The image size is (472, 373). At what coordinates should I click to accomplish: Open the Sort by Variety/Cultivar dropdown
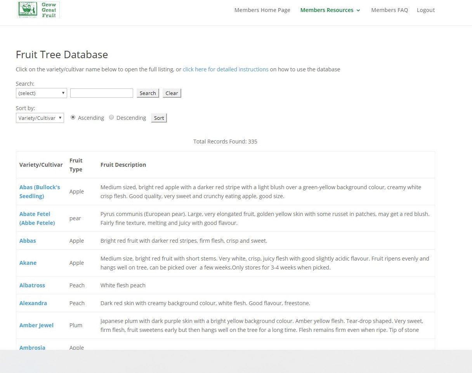(x=40, y=118)
